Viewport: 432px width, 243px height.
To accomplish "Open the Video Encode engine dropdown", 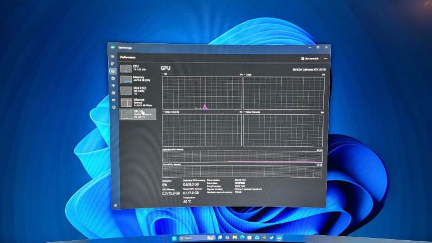I will click(x=171, y=112).
